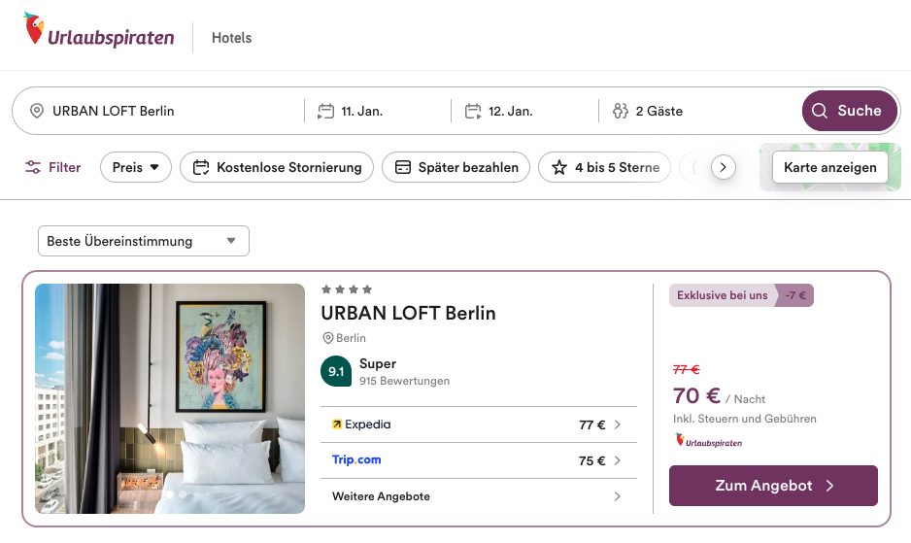The width and height of the screenshot is (911, 543).
Task: Toggle the Später bezahlen filter
Action: pos(456,167)
